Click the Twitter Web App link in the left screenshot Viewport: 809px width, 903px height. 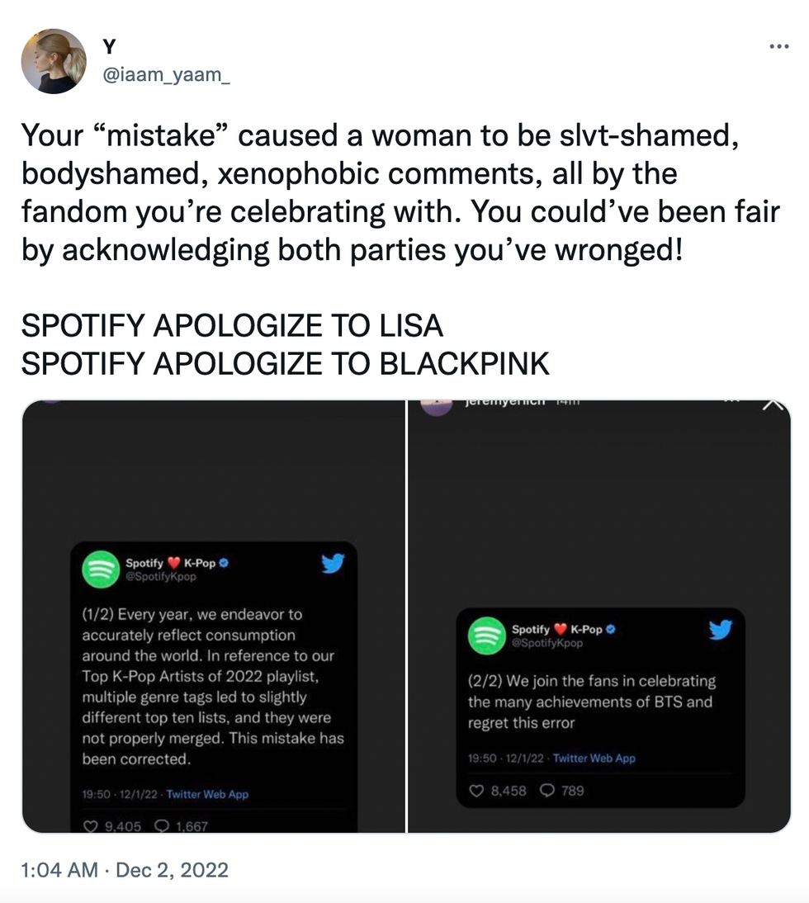pyautogui.click(x=207, y=794)
